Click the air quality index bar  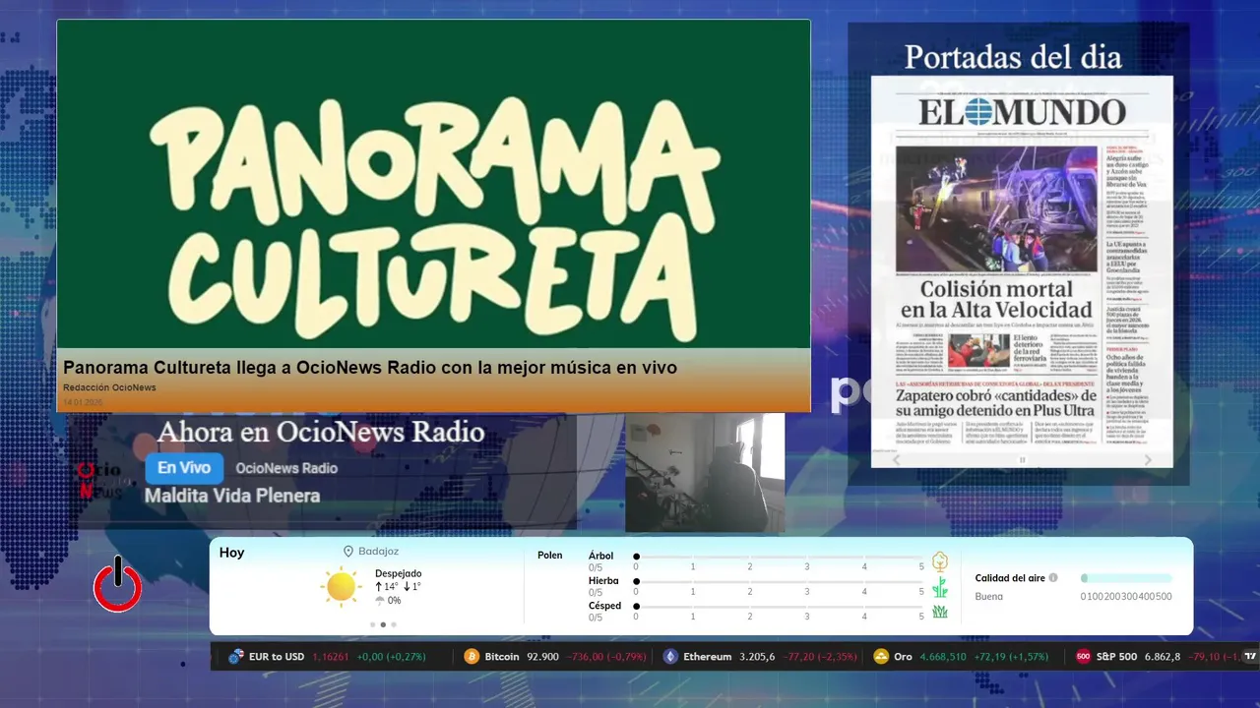(x=1126, y=578)
